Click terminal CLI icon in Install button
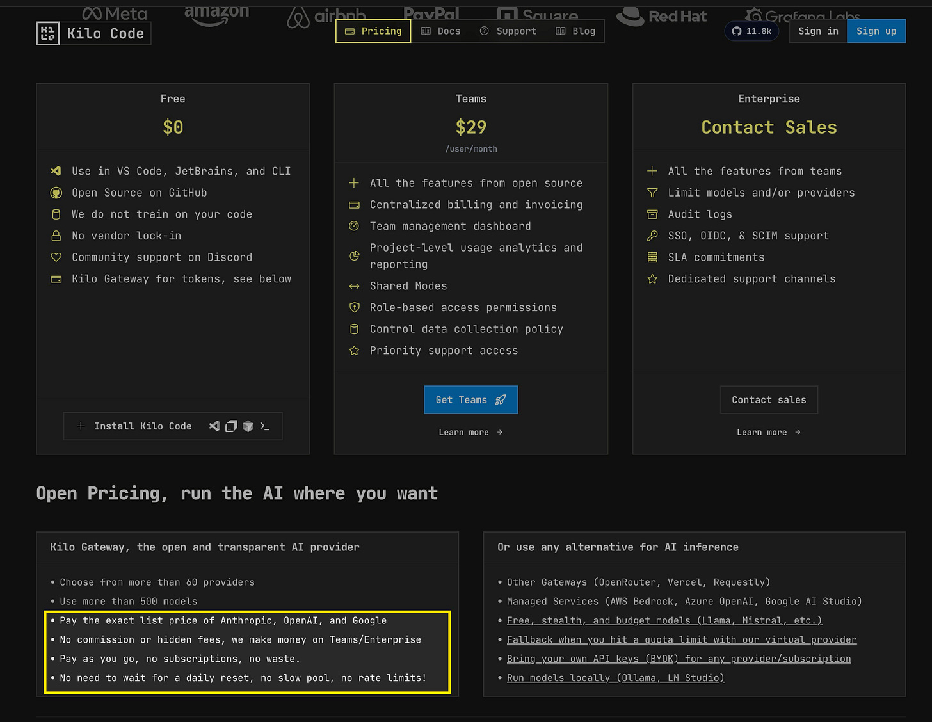The height and width of the screenshot is (722, 932). (264, 426)
